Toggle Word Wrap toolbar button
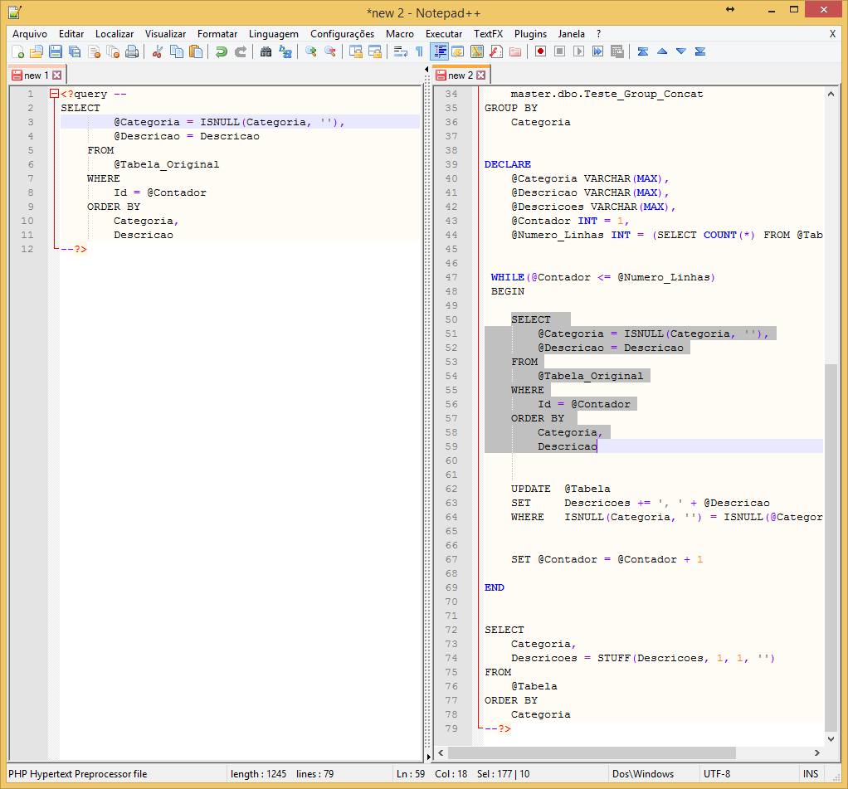 click(401, 52)
